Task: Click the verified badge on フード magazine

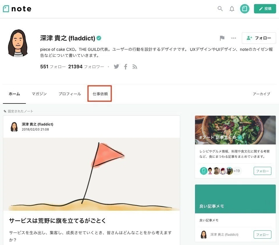Action: pyautogui.click(x=240, y=137)
